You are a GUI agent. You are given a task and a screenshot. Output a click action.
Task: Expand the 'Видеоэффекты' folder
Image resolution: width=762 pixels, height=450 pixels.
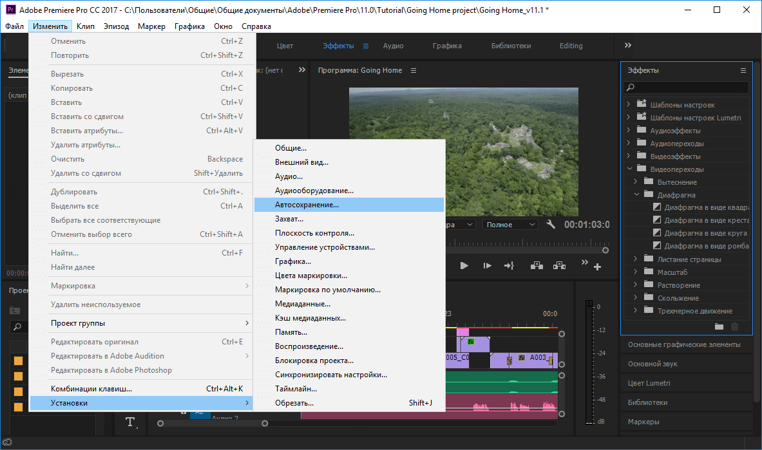pyautogui.click(x=629, y=156)
